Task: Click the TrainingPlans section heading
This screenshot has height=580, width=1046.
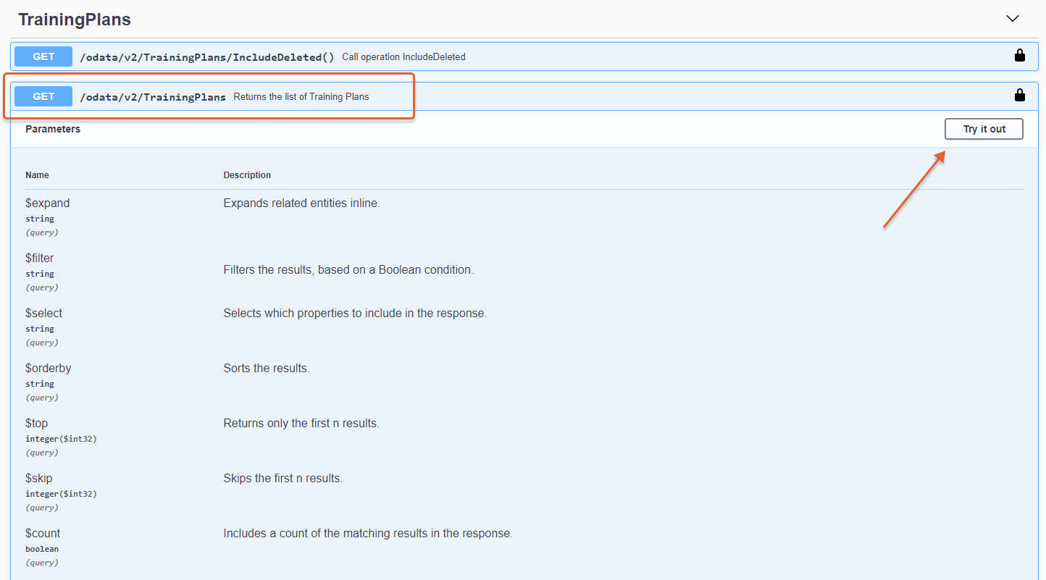Action: tap(75, 20)
